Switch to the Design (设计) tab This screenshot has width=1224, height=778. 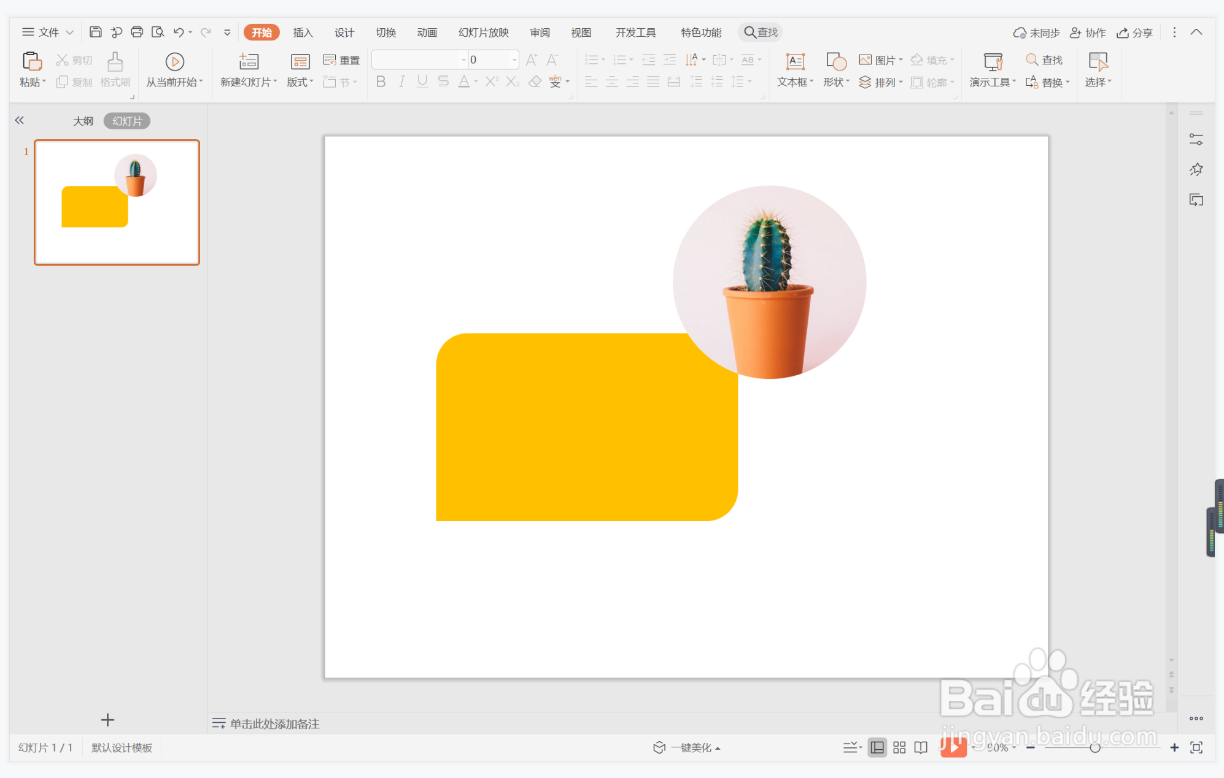point(344,32)
